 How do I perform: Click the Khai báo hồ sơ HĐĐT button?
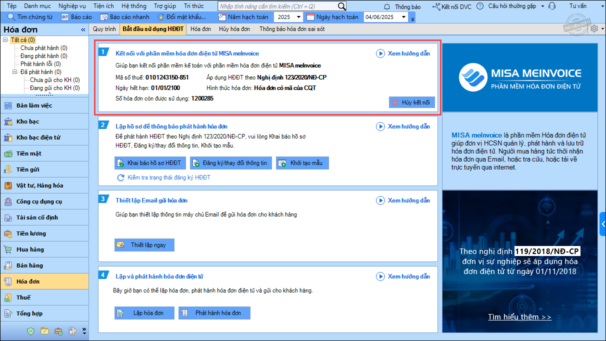coord(150,163)
